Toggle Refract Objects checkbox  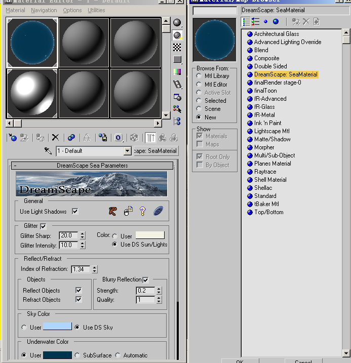[79, 300]
